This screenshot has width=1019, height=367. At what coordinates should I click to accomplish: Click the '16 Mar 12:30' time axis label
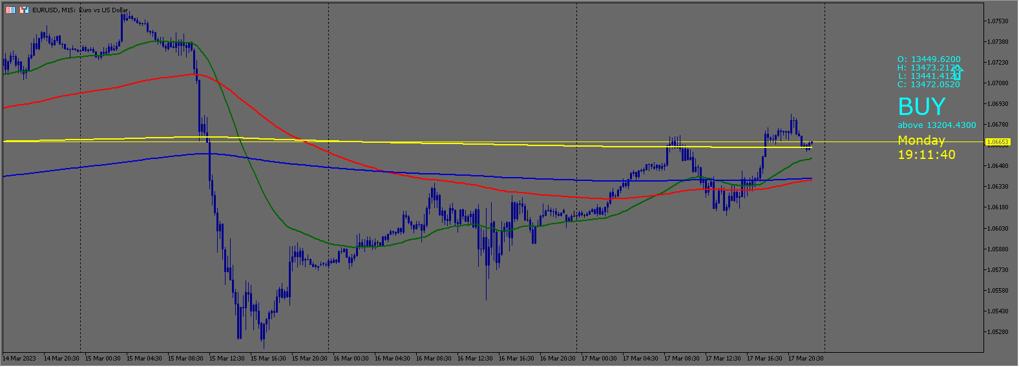pyautogui.click(x=475, y=359)
